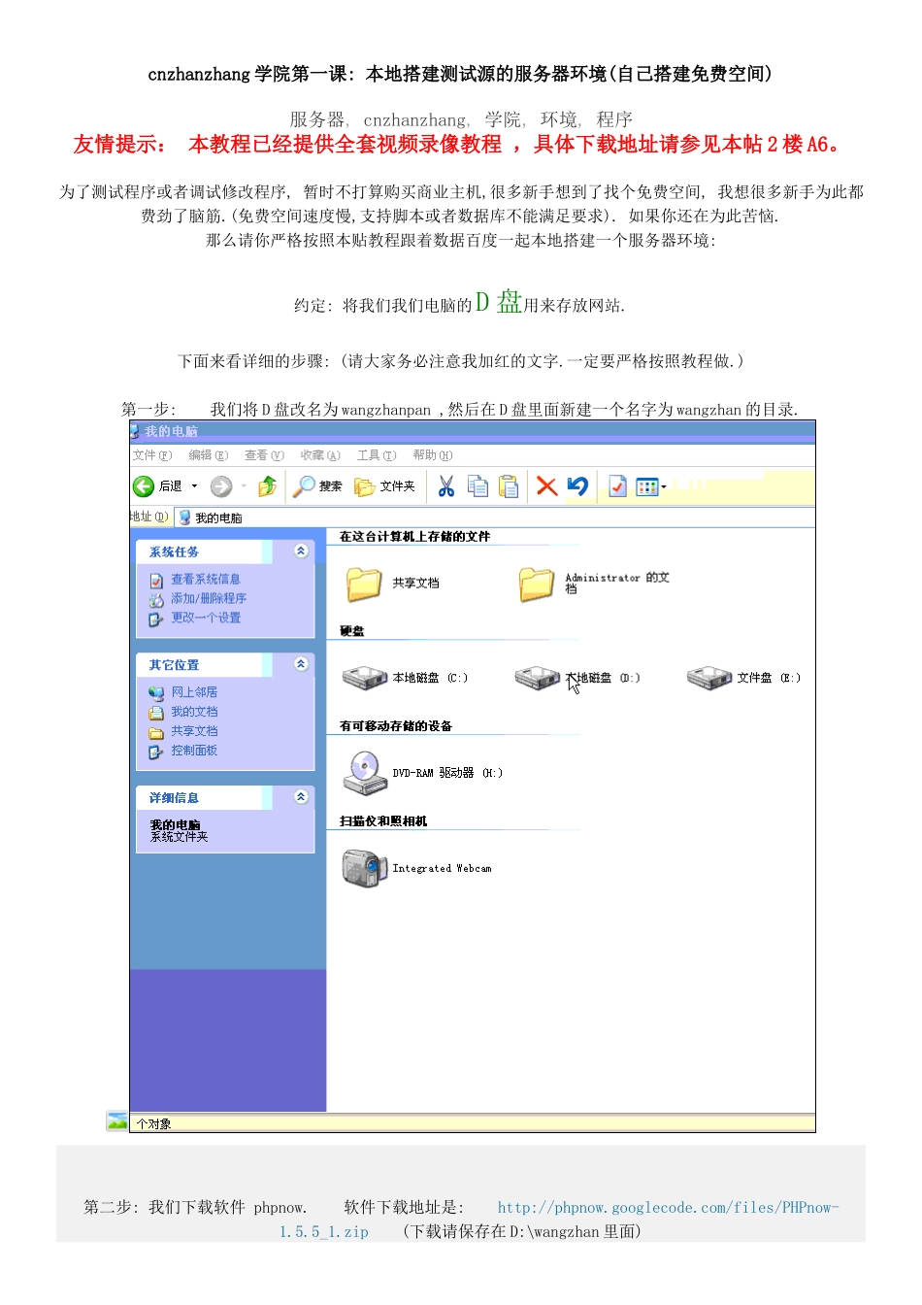Click the Cut scissors toolbar icon

[446, 485]
